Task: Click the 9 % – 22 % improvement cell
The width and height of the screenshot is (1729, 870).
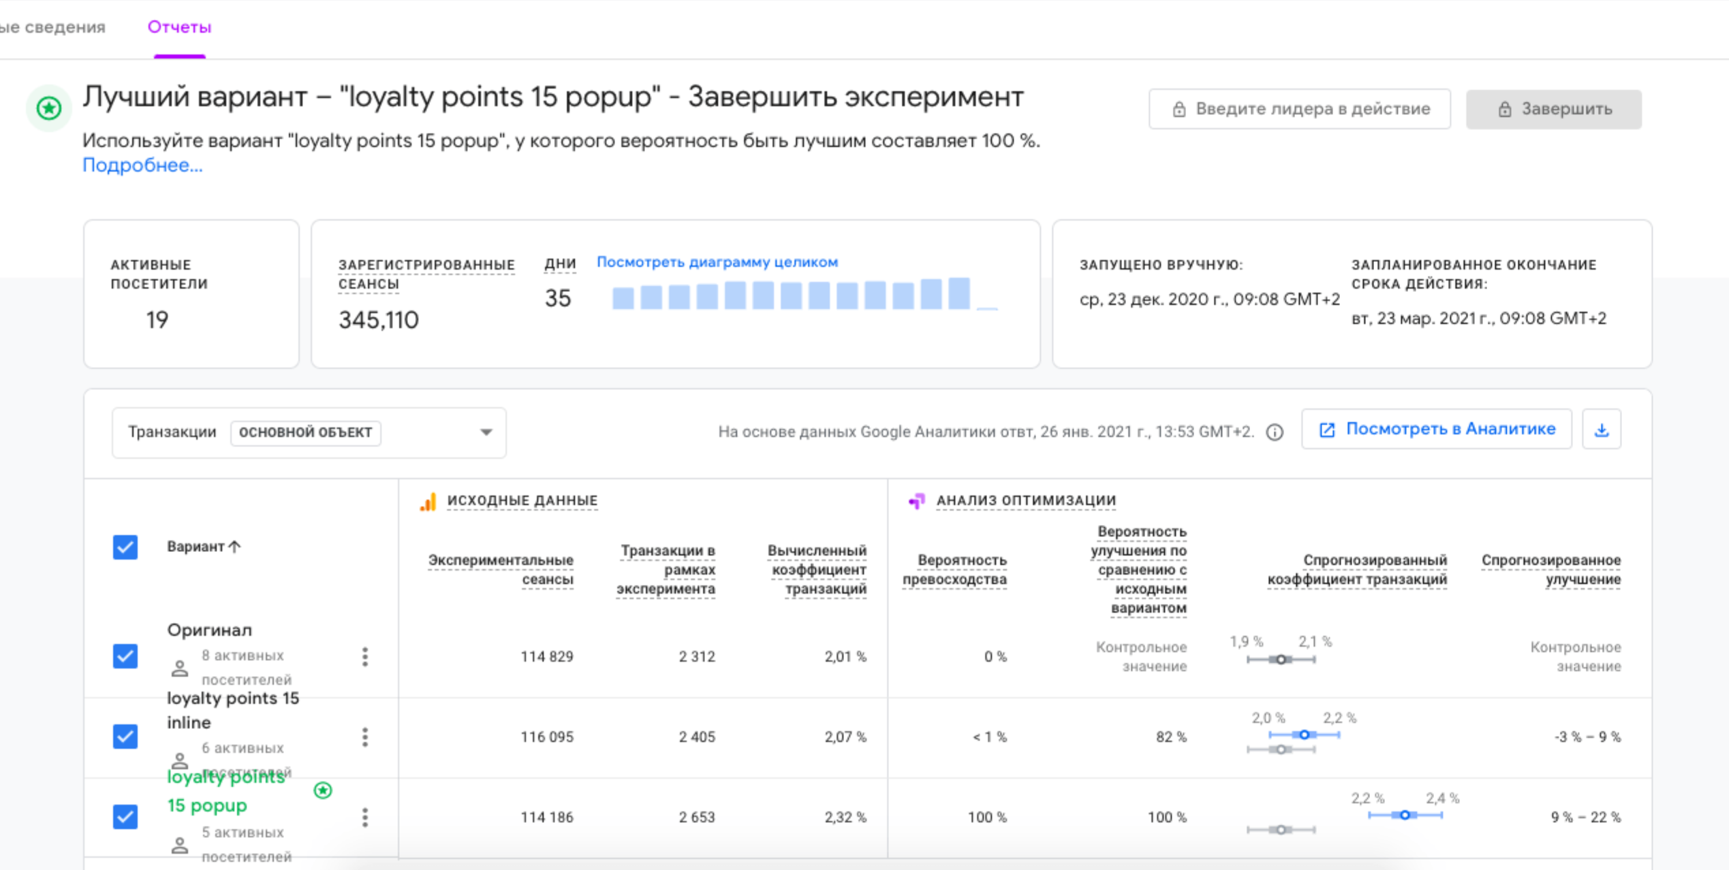Action: [1586, 817]
